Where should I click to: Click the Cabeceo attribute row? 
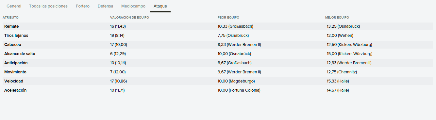coord(218,44)
